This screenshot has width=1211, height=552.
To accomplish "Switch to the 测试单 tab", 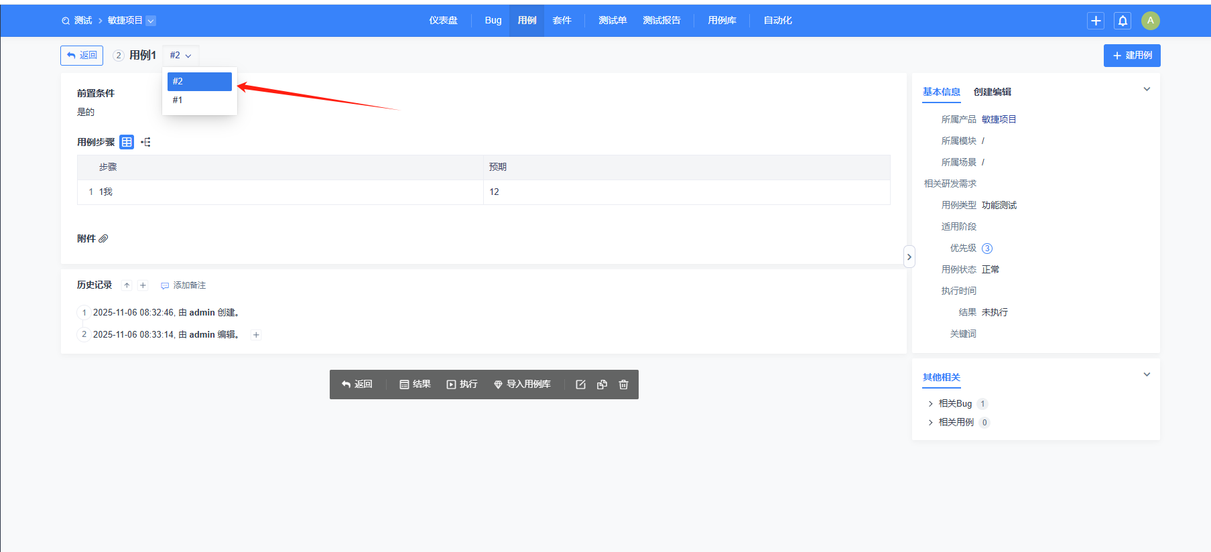I will (x=613, y=21).
